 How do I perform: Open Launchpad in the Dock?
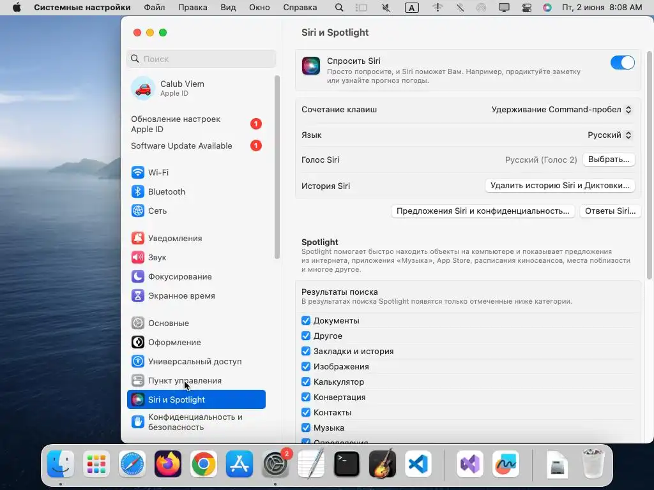(x=96, y=464)
